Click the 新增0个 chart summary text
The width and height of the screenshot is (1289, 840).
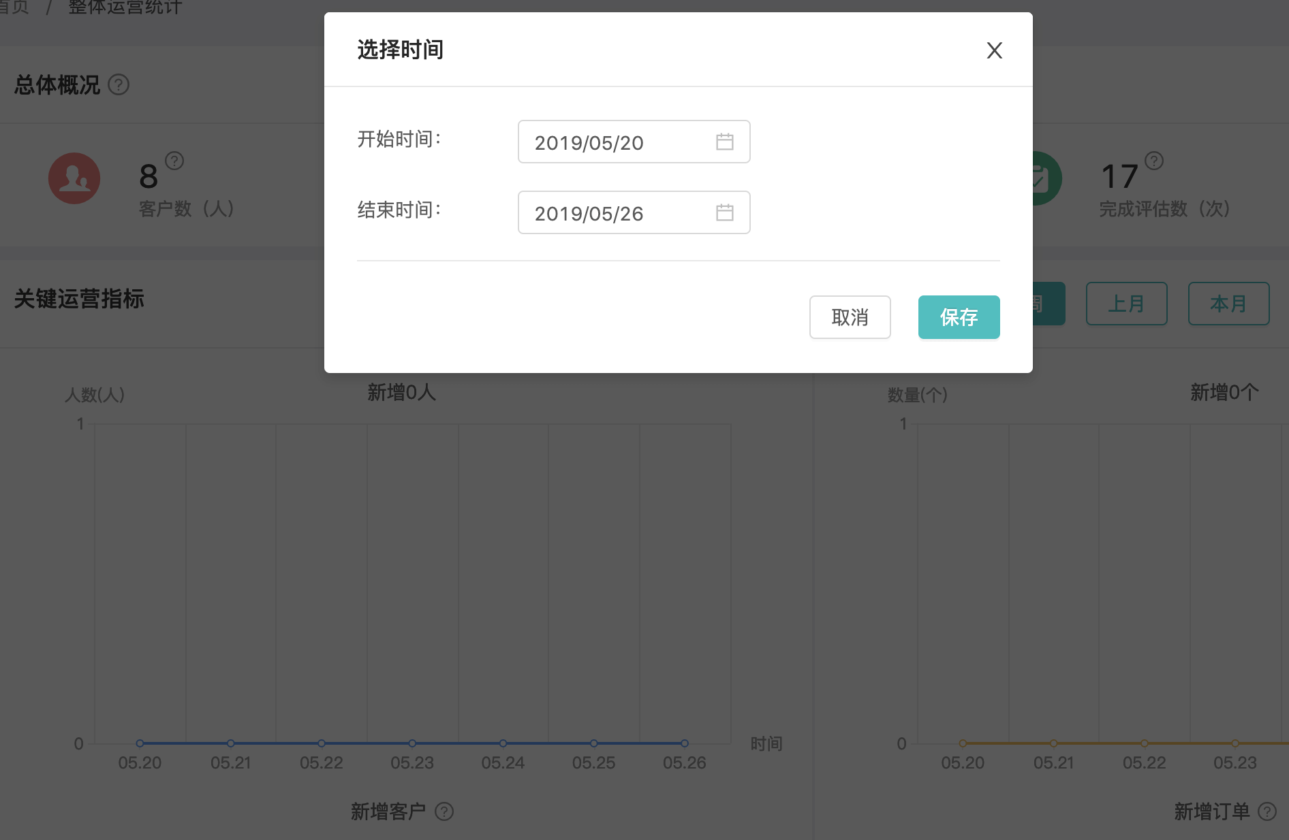click(1224, 392)
